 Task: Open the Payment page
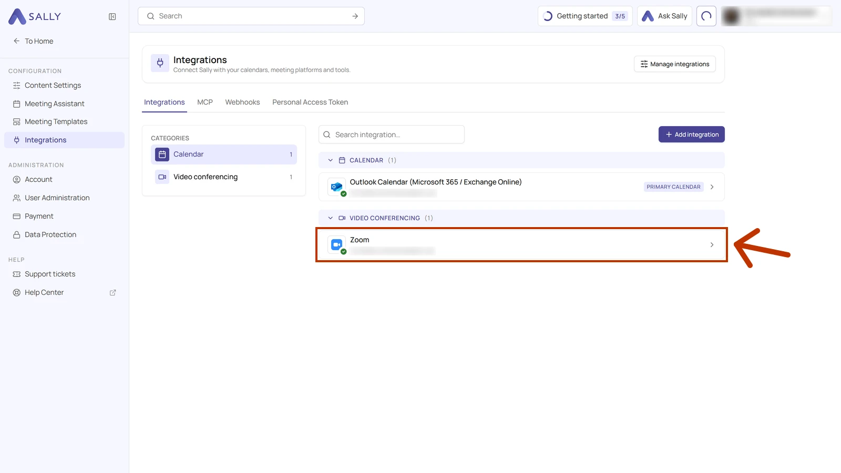64,216
